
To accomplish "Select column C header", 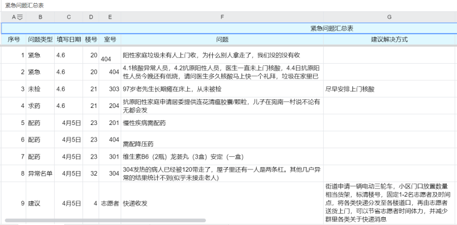I will click(68, 17).
